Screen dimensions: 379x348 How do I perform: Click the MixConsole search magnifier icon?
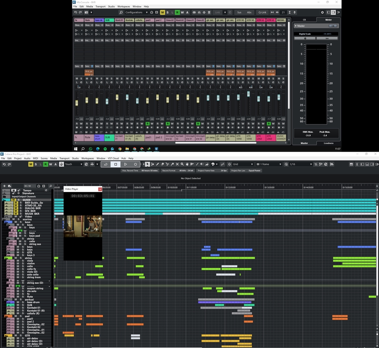tap(121, 12)
